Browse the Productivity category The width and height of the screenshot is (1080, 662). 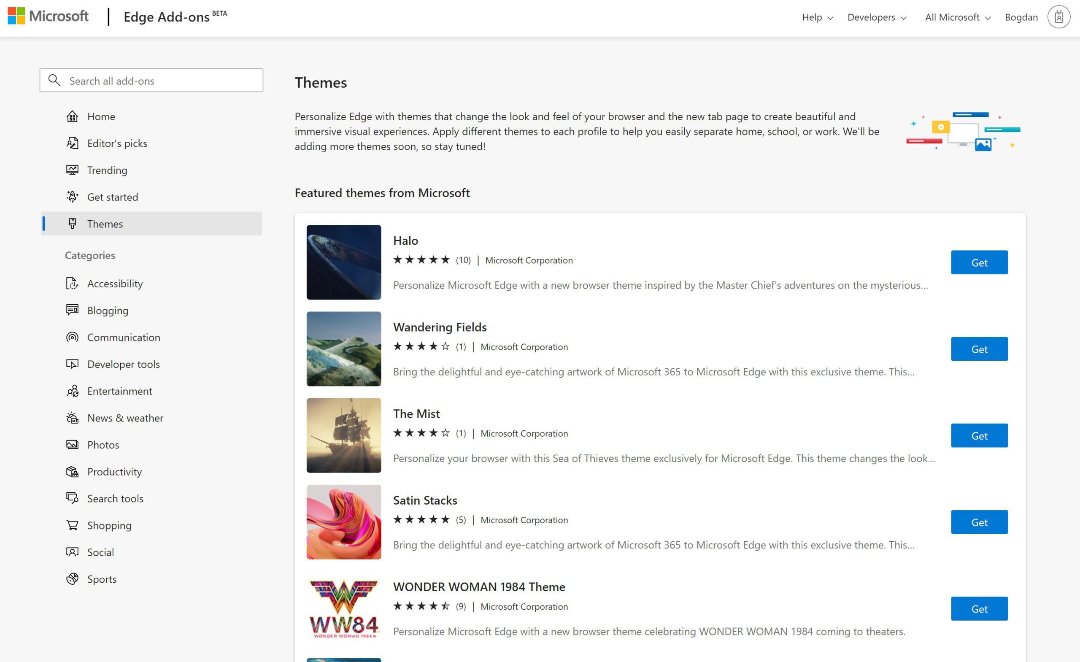151,471
